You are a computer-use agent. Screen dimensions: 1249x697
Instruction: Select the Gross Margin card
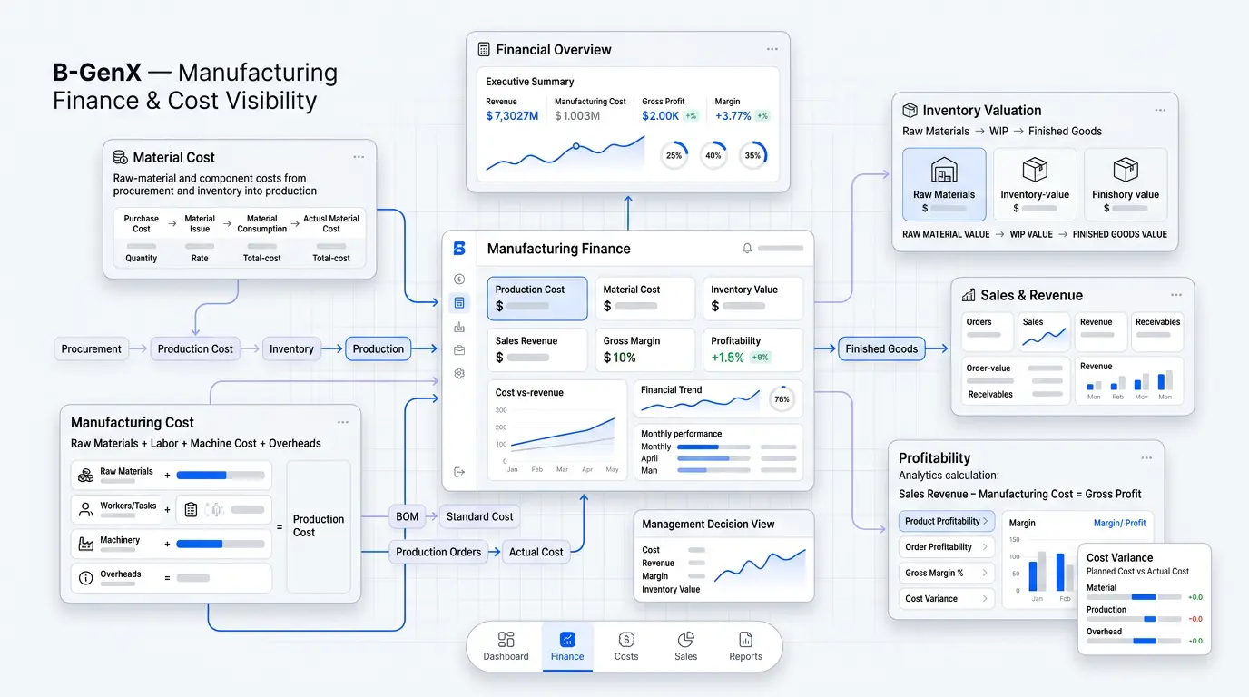click(x=644, y=349)
